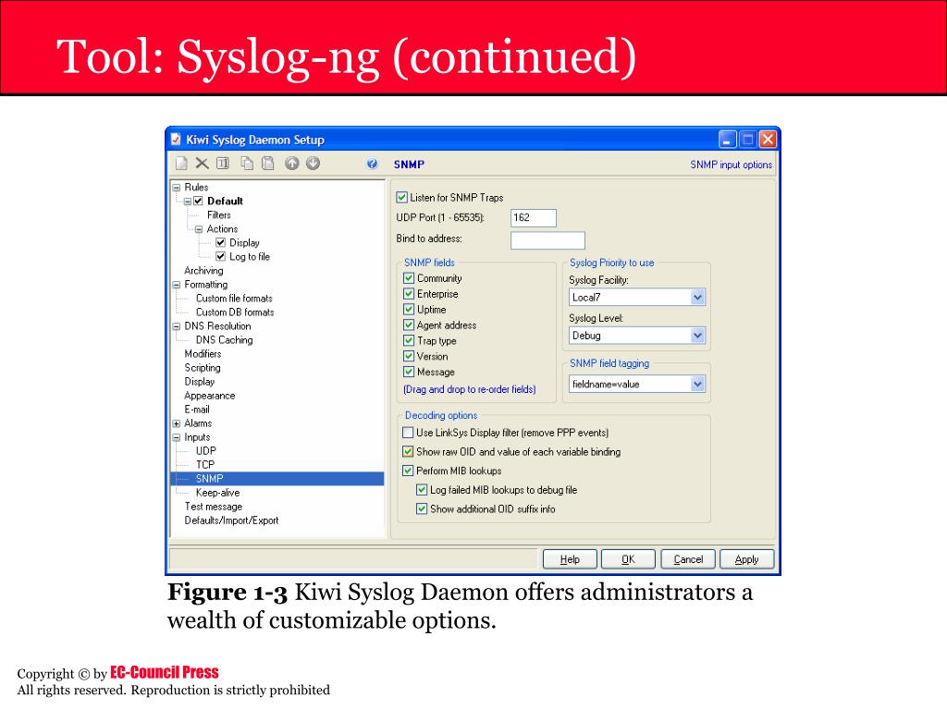
Task: Select Scripting in the tree
Action: coord(203,368)
